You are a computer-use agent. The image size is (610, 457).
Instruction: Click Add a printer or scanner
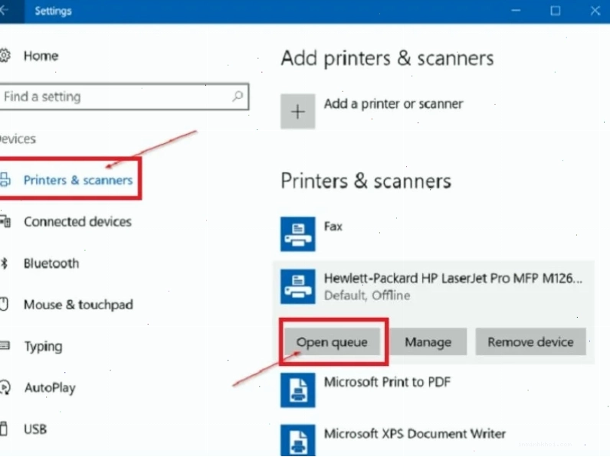pos(394,104)
